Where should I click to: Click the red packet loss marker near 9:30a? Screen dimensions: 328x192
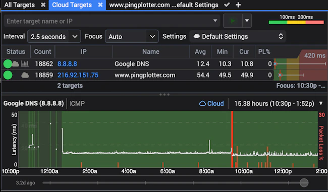point(232,140)
